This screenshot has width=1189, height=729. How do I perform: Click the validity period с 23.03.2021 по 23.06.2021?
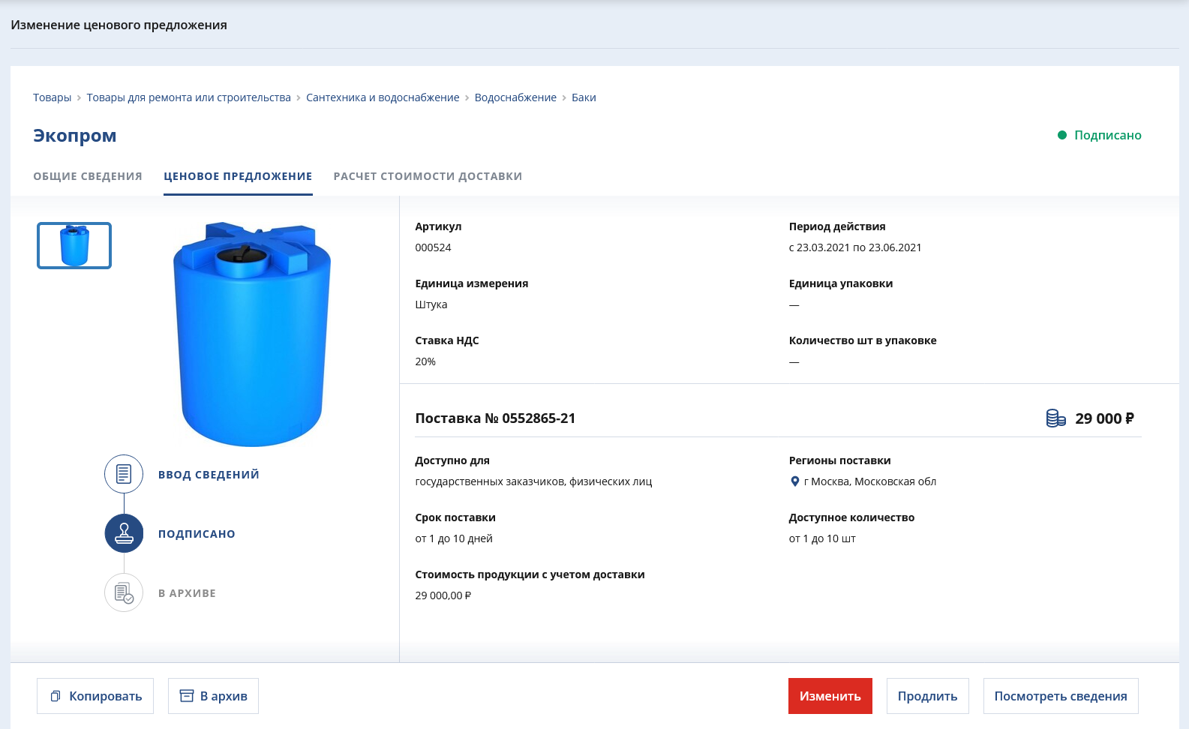pyautogui.click(x=855, y=247)
